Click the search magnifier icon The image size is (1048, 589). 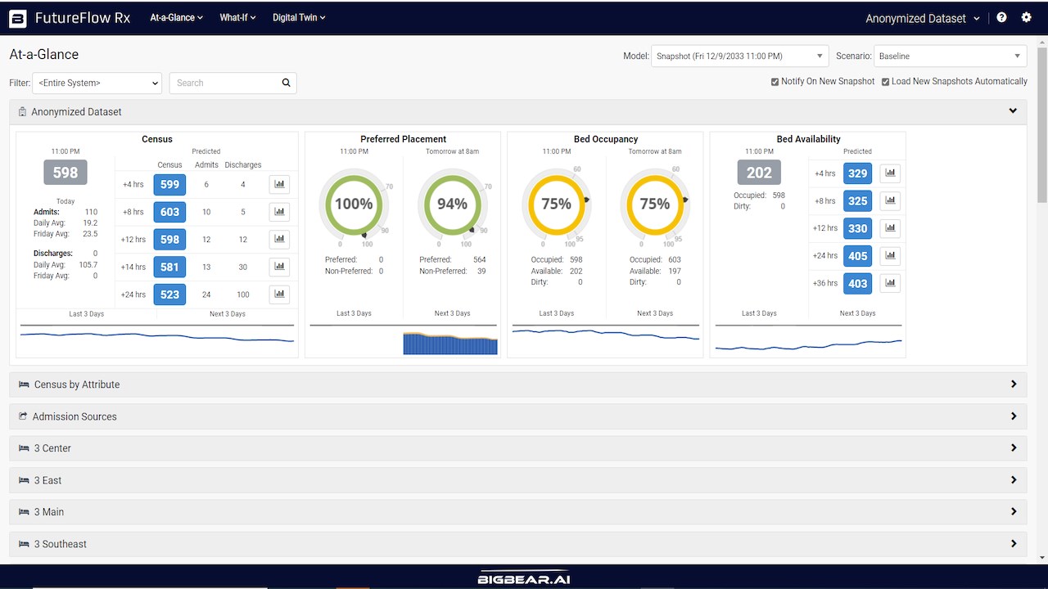coord(286,83)
